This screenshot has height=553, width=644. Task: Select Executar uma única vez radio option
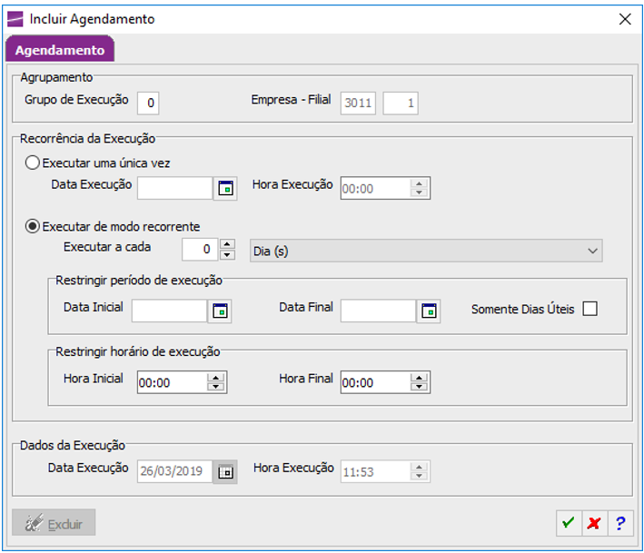tap(33, 163)
